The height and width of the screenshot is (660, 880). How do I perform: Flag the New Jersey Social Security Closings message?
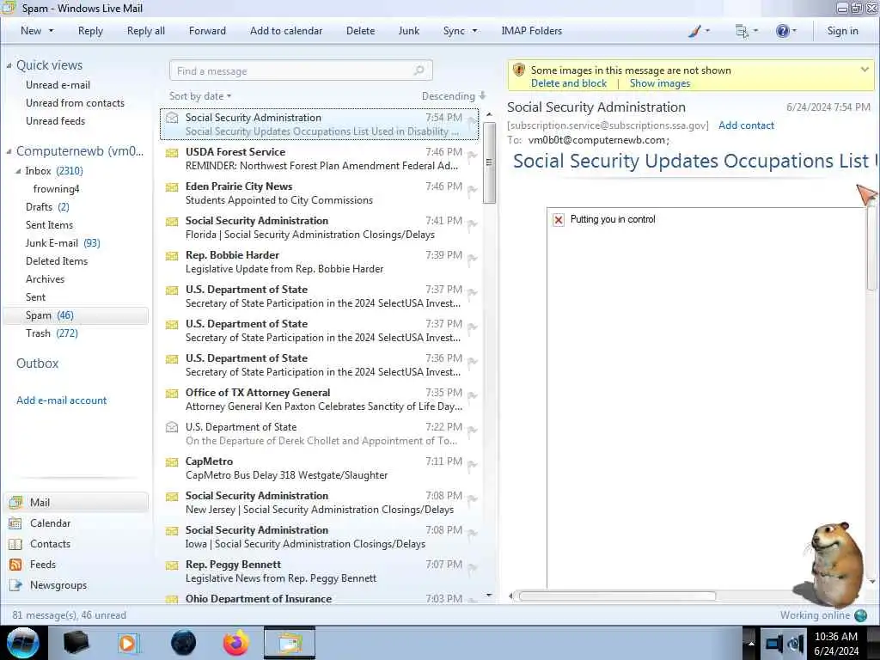tap(473, 499)
